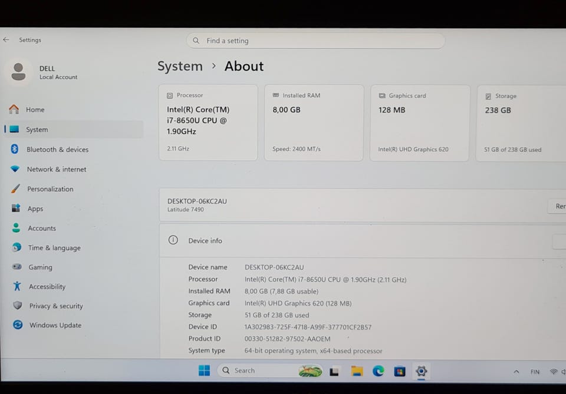Open File Explorer from the taskbar
The width and height of the screenshot is (566, 394).
tap(357, 371)
